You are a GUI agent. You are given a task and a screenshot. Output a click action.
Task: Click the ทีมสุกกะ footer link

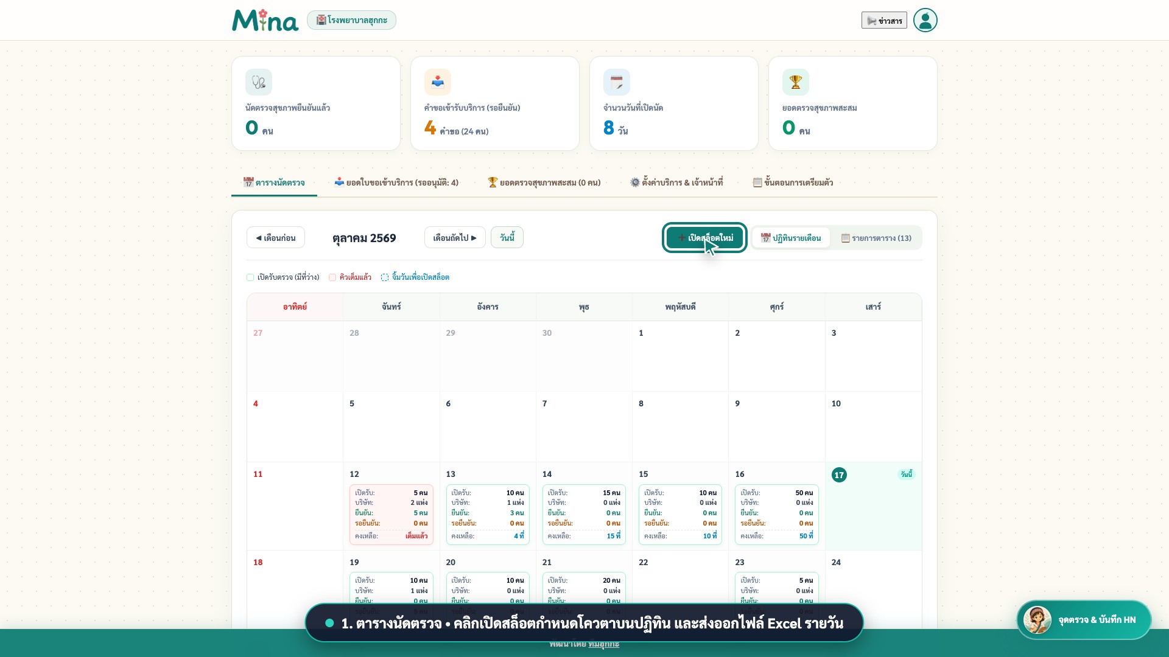[x=603, y=644]
